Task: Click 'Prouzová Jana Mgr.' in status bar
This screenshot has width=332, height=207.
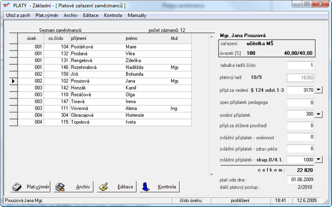Action: [24, 200]
